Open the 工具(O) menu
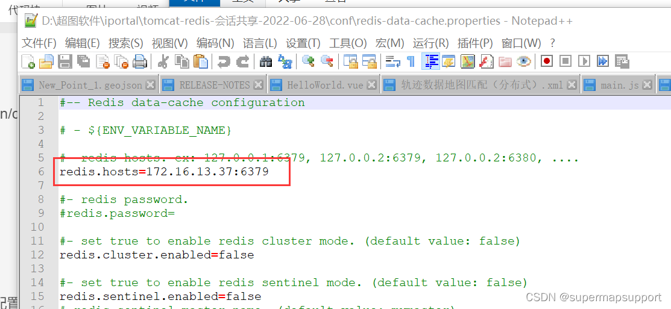This screenshot has height=309, width=671. click(348, 43)
